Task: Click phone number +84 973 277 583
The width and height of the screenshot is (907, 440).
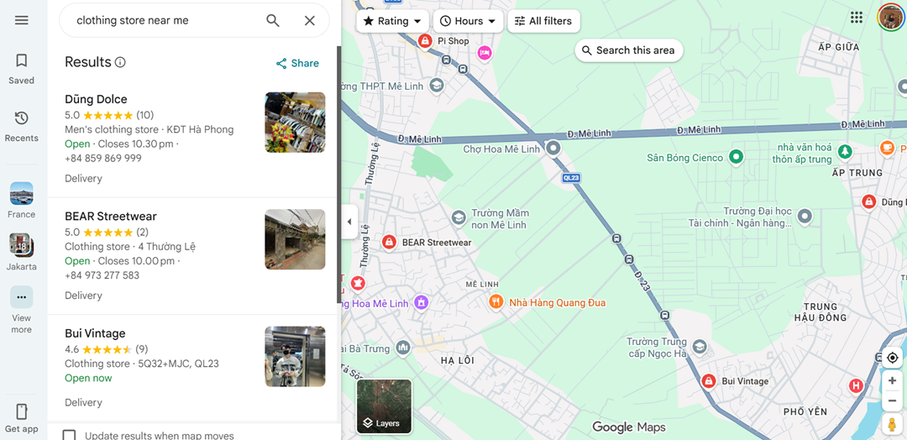Action: [x=102, y=275]
